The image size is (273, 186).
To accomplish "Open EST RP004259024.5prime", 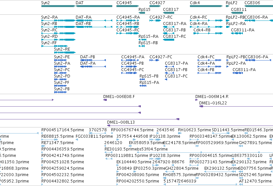I will click(x=63, y=168).
